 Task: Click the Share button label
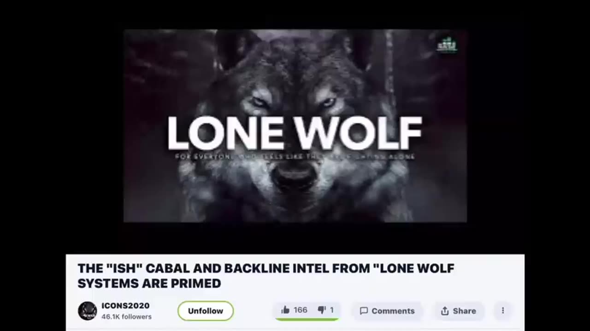[x=464, y=311]
